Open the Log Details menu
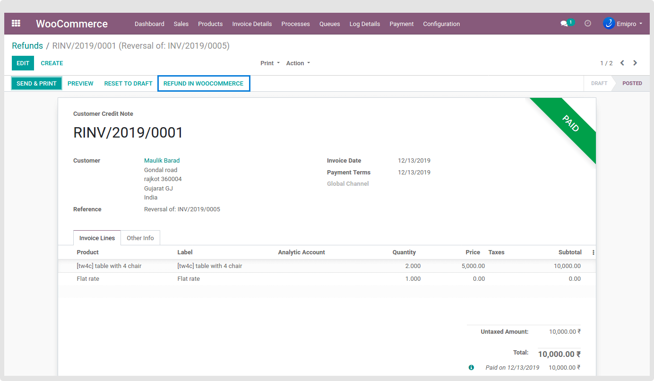 click(x=365, y=24)
